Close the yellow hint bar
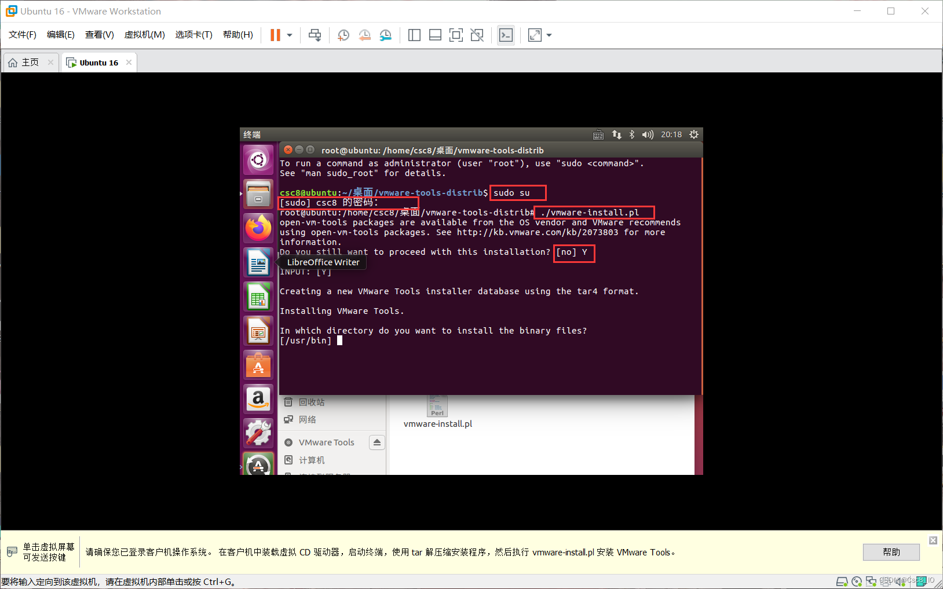943x589 pixels. pos(933,540)
